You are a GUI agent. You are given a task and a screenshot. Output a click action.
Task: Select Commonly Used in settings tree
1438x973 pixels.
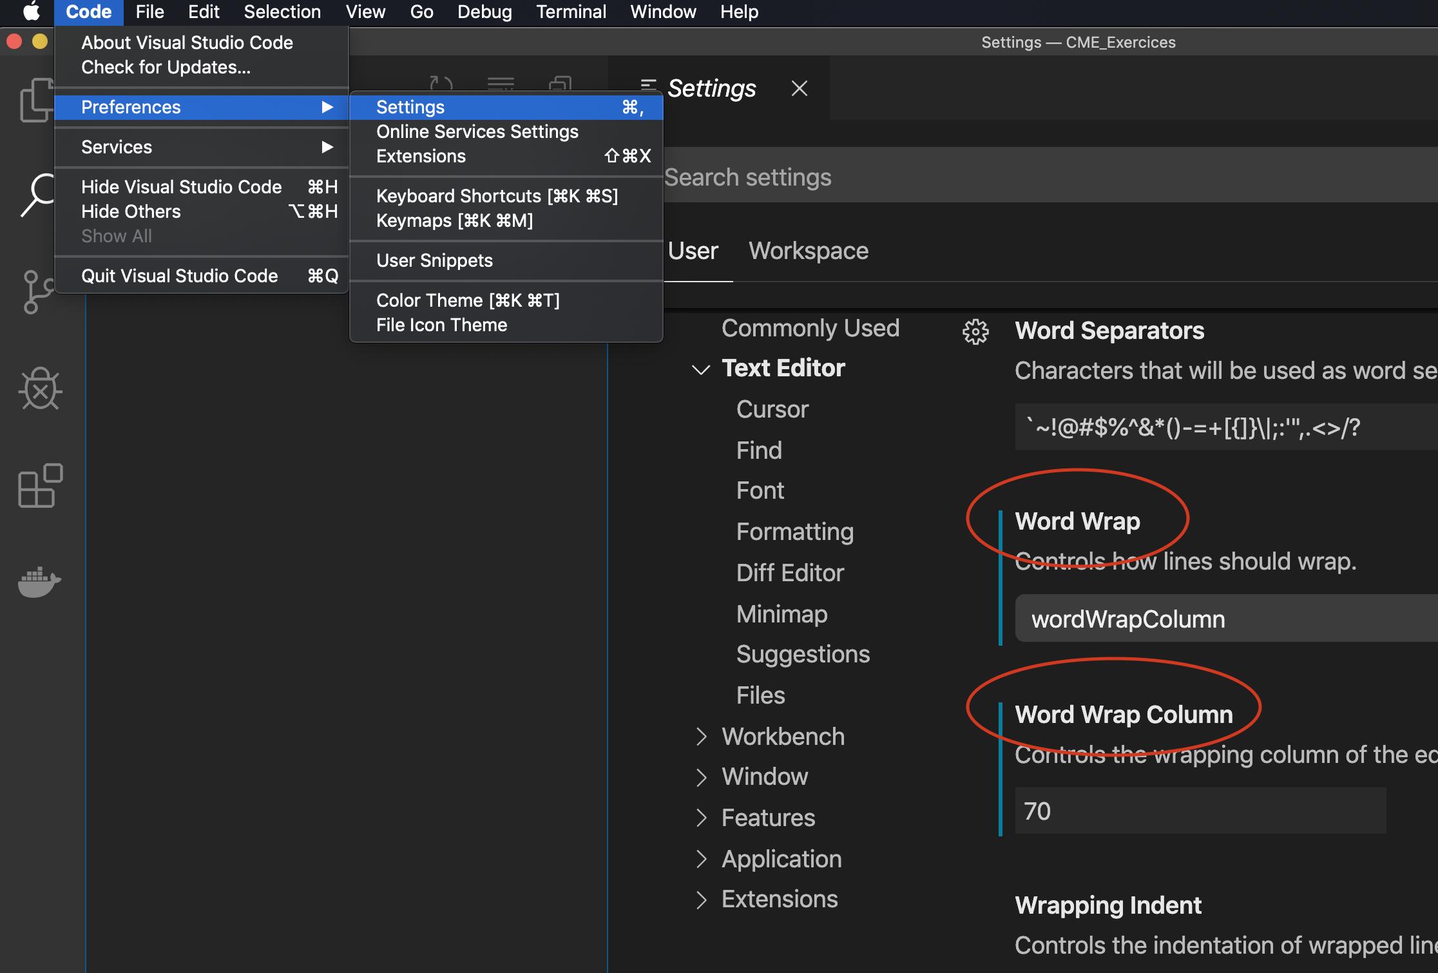click(810, 328)
